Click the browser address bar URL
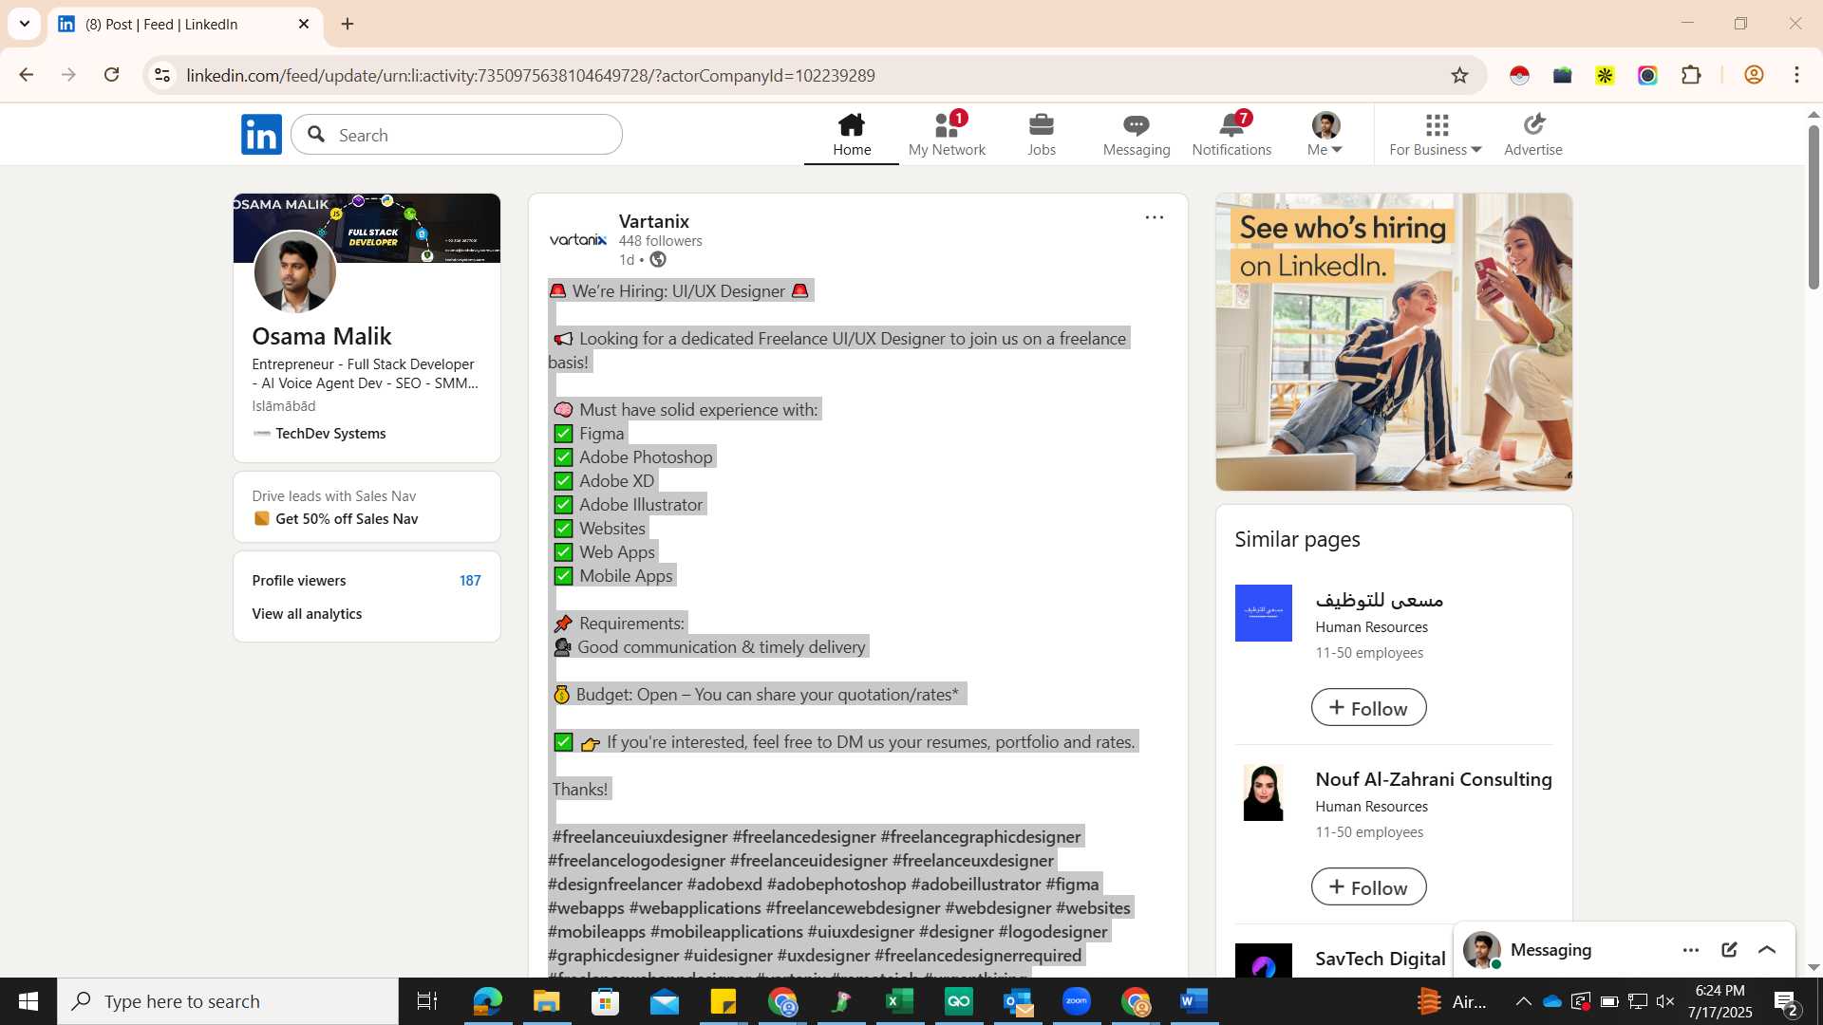Viewport: 1823px width, 1025px height. point(531,76)
